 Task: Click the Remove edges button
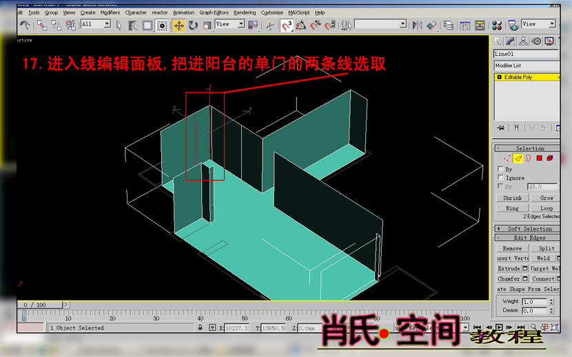click(512, 248)
